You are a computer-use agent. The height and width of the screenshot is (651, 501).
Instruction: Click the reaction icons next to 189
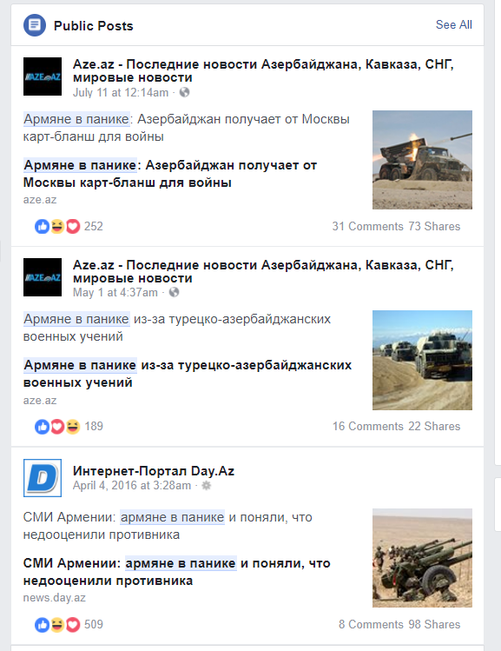(x=57, y=427)
